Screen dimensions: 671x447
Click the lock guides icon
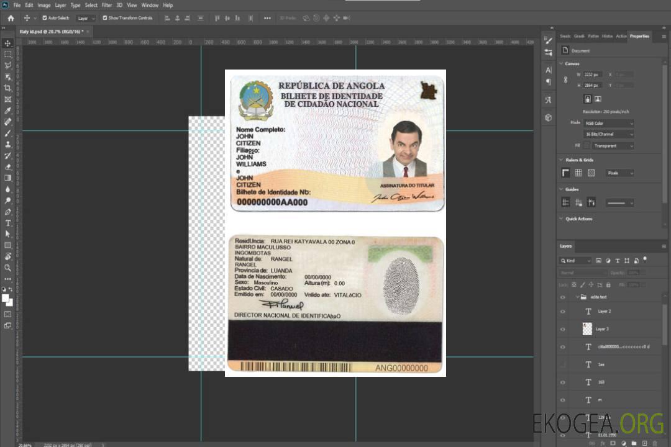(x=578, y=203)
